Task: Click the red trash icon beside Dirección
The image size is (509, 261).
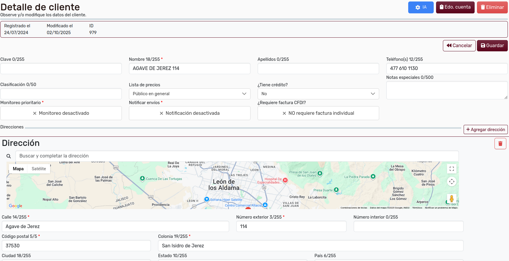Action: (x=500, y=144)
